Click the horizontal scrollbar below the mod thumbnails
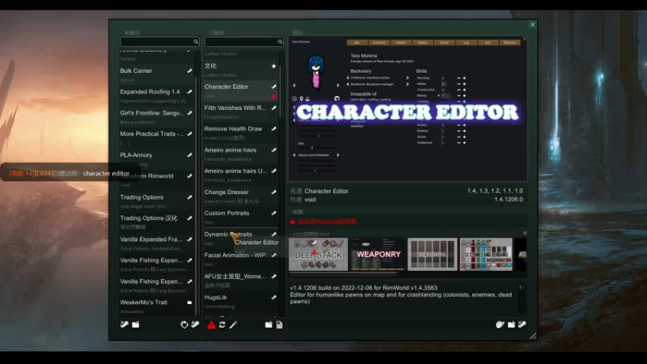The image size is (647, 364). pos(343,273)
